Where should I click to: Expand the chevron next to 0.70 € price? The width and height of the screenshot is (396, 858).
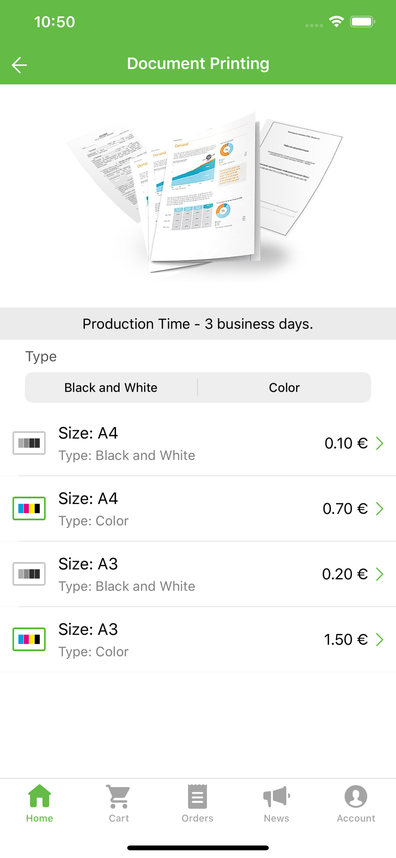tap(380, 508)
